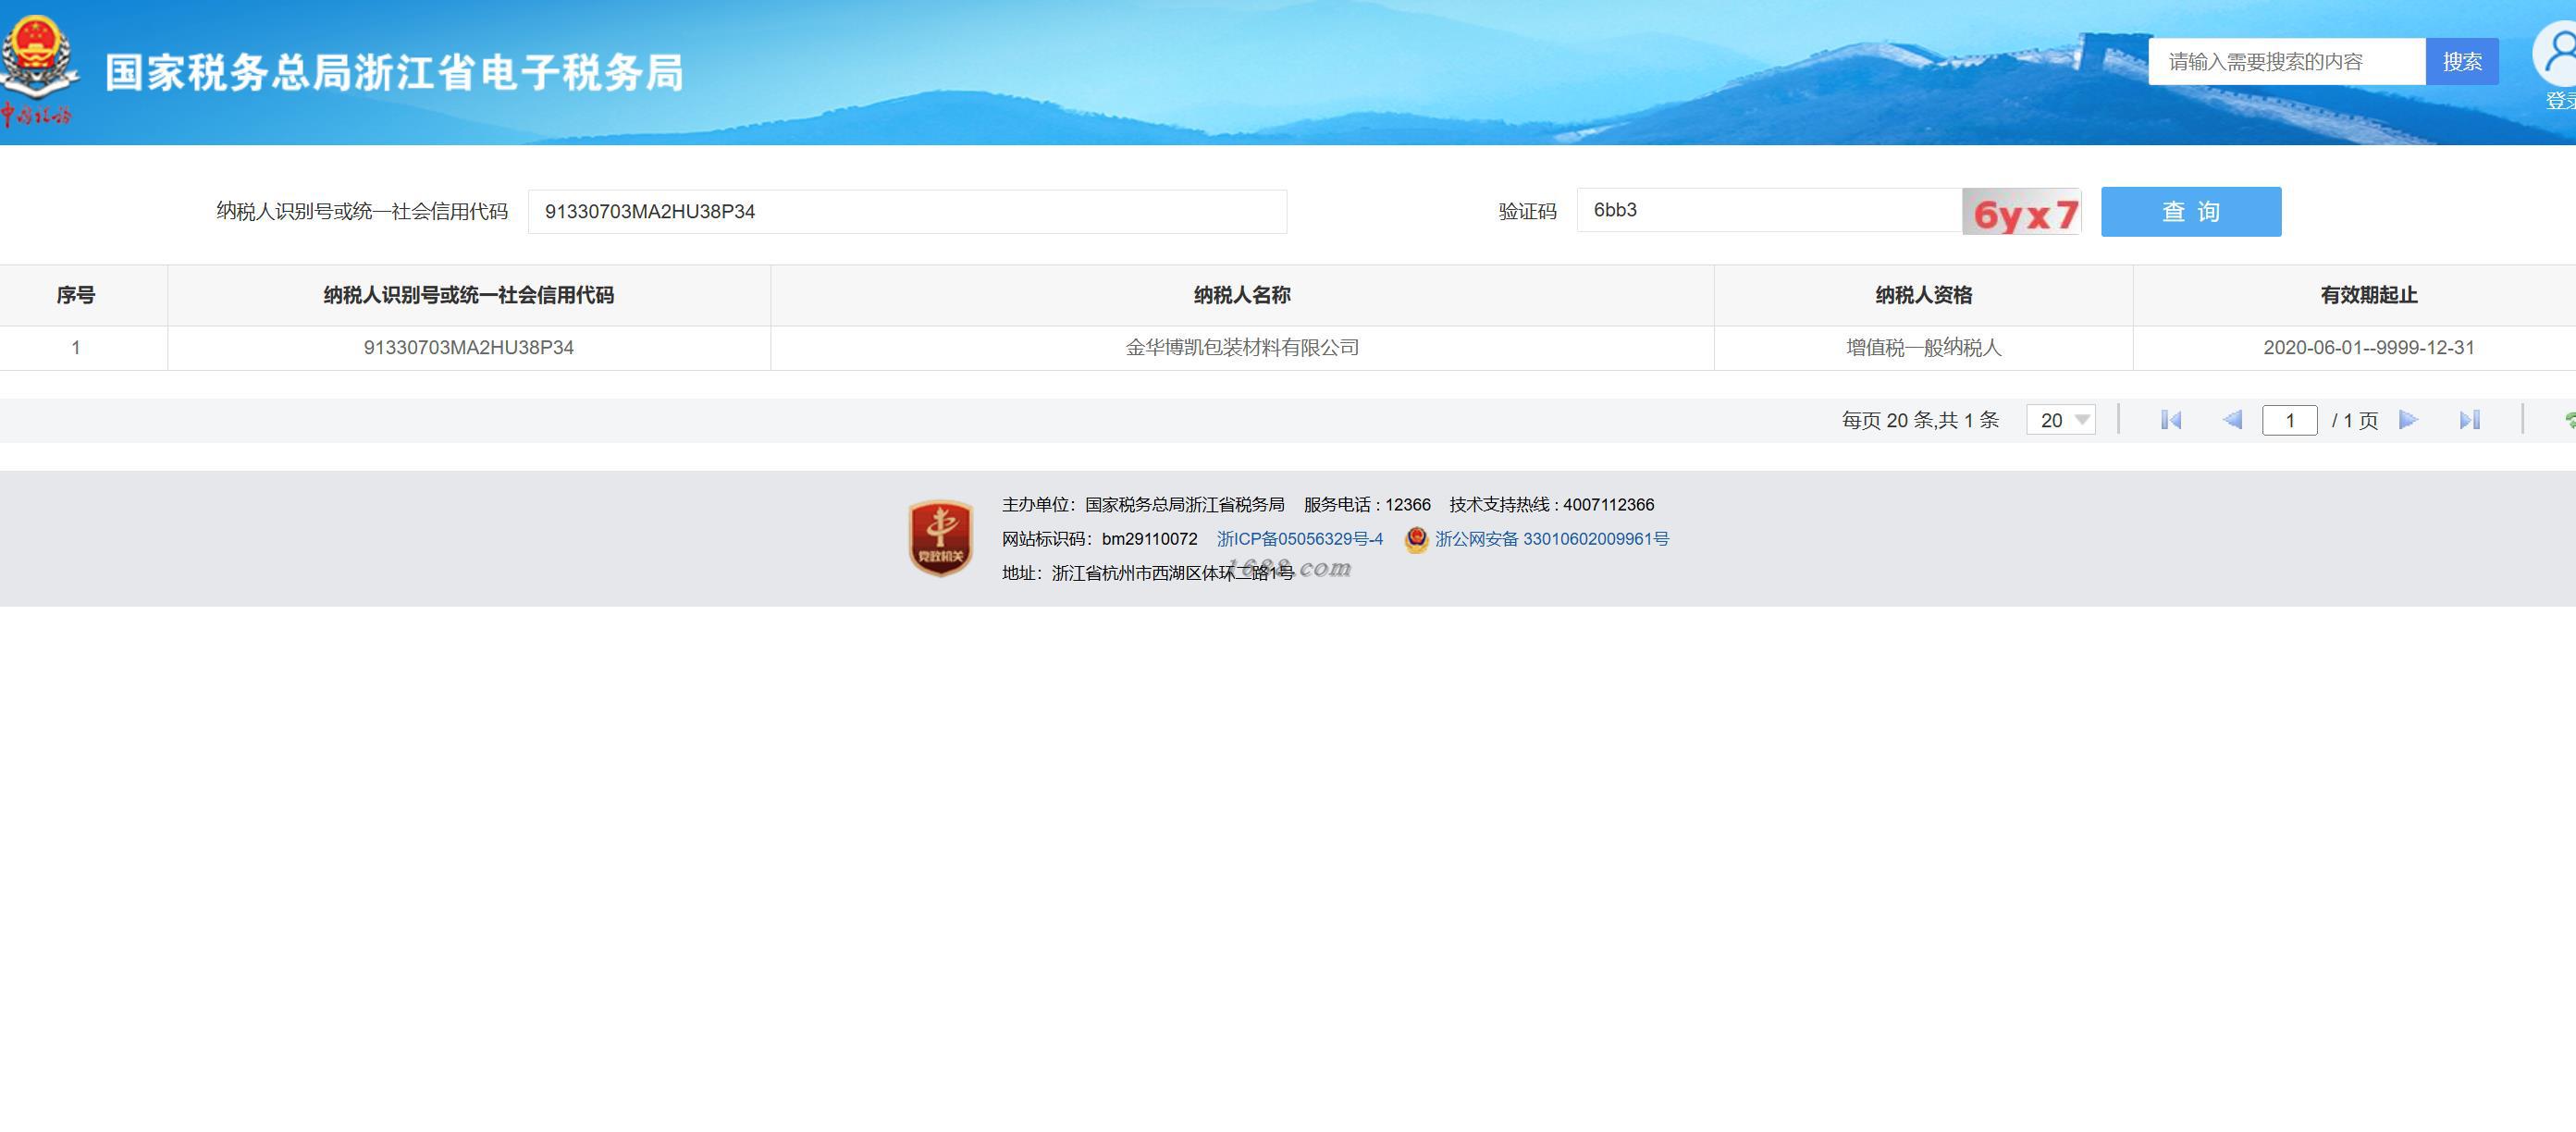Click the 纳税人名称 column header

pyautogui.click(x=1241, y=295)
